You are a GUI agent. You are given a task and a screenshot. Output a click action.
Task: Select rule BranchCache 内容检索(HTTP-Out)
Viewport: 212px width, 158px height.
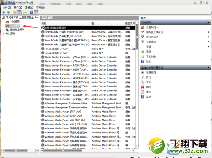point(88,36)
